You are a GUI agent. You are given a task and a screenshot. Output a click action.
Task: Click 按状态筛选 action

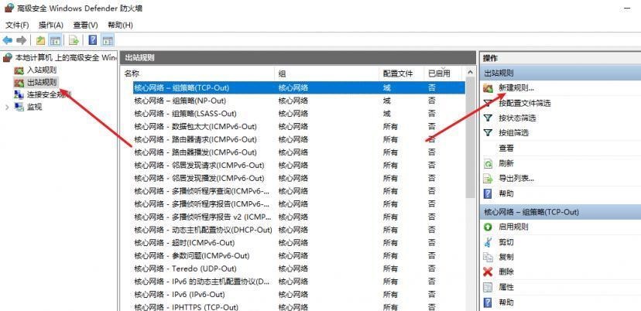[x=517, y=118]
